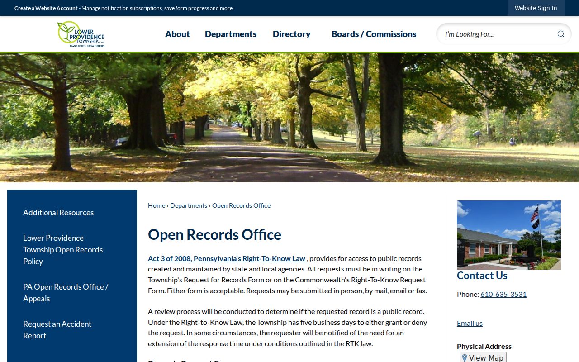This screenshot has width=579, height=362.
Task: Click the township building photo
Action: point(509,235)
